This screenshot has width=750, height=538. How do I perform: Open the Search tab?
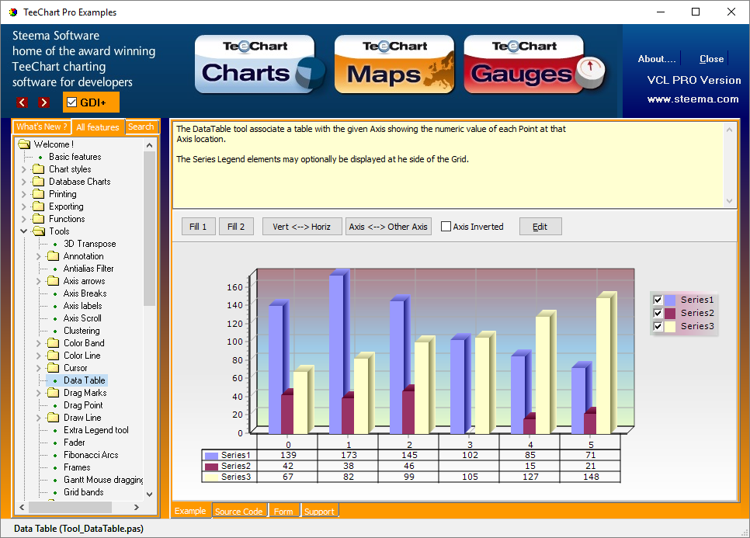(x=141, y=127)
